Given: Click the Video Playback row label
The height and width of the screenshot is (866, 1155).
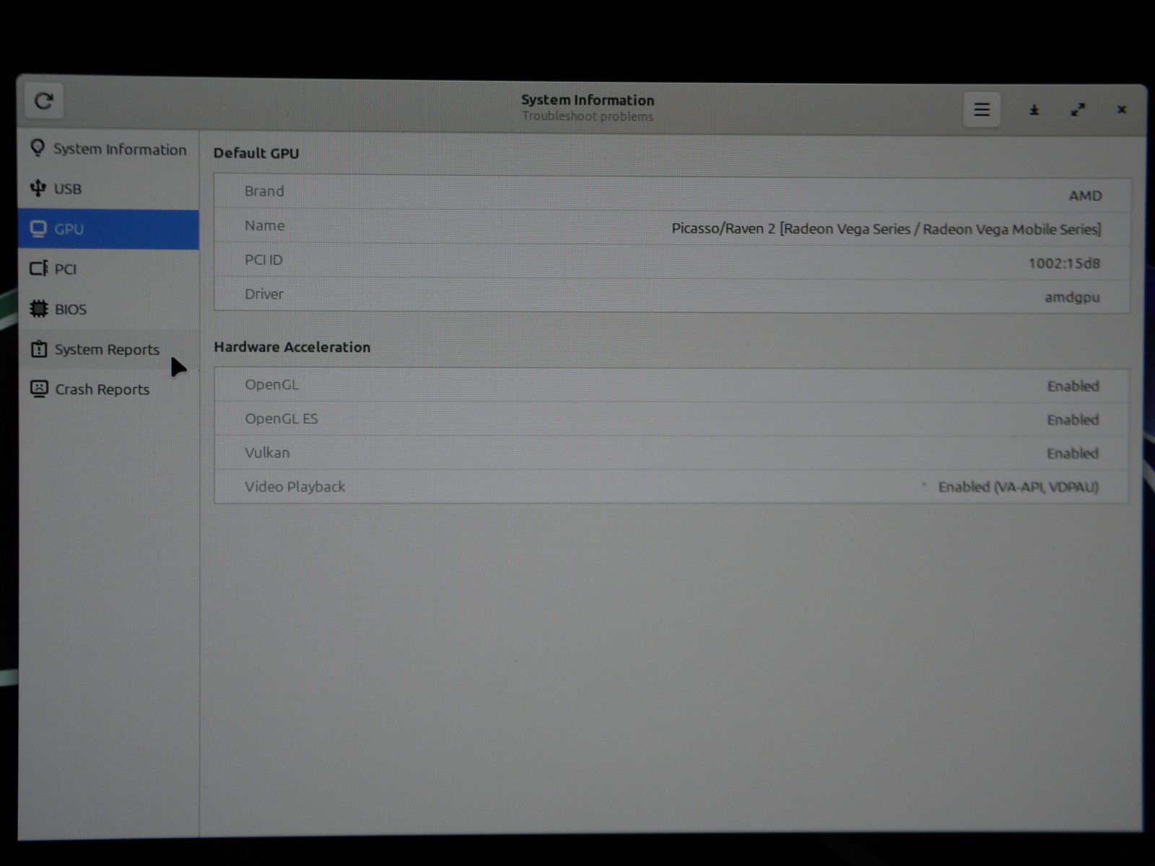Looking at the screenshot, I should click(295, 487).
